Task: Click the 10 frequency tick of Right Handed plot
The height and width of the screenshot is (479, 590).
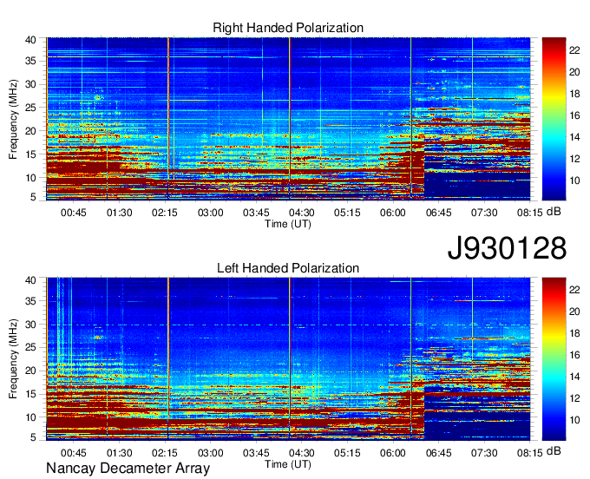Action: 30,178
